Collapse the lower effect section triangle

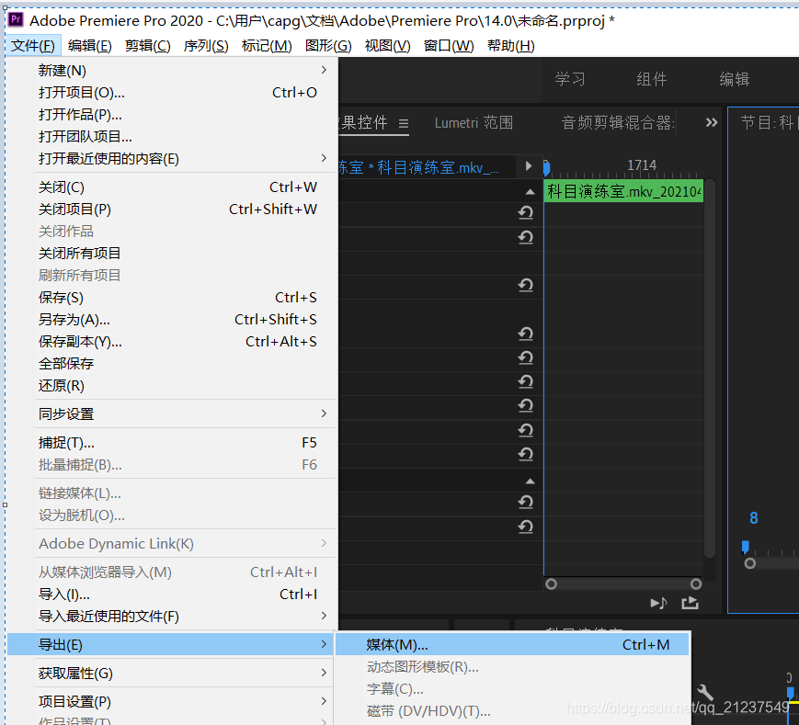coord(530,481)
